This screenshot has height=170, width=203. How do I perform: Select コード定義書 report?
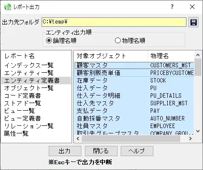click(36, 95)
